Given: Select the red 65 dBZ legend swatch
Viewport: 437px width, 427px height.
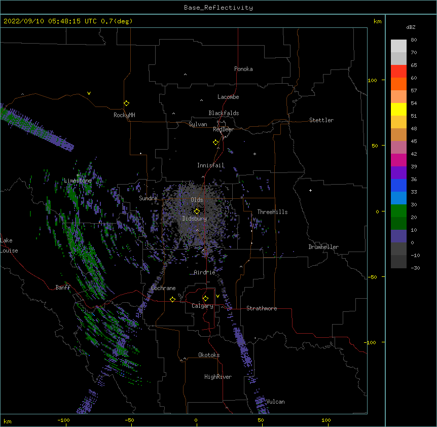Looking at the screenshot, I should [x=398, y=72].
